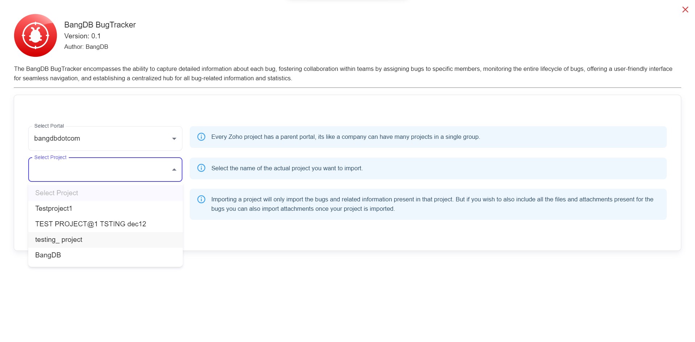Click the bangdbdotcom portal value
Viewport: 695px width, 342px height.
pyautogui.click(x=57, y=138)
